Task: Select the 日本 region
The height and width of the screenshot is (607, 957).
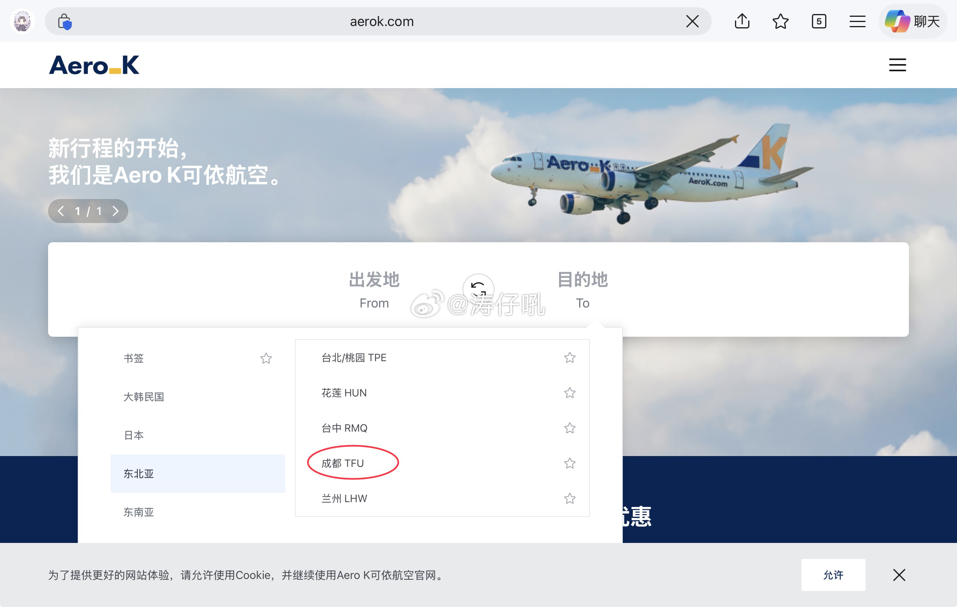Action: click(x=198, y=435)
